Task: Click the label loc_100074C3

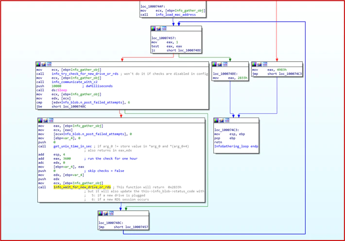Action: pos(226,130)
